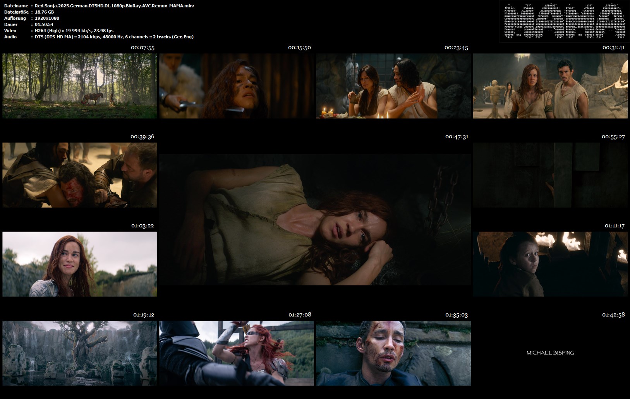Select the child beside torches thumbnail

[550, 264]
